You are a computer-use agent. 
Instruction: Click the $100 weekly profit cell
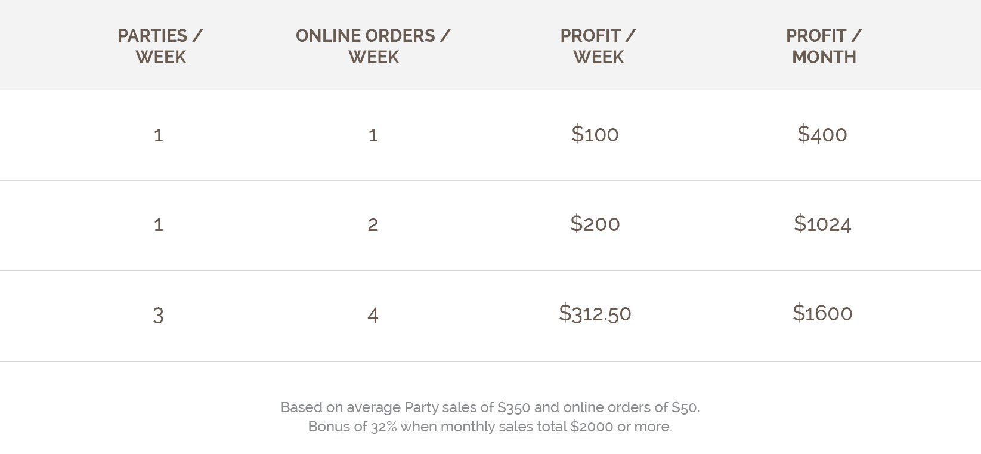[x=595, y=134]
